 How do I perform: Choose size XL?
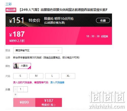(68, 76)
